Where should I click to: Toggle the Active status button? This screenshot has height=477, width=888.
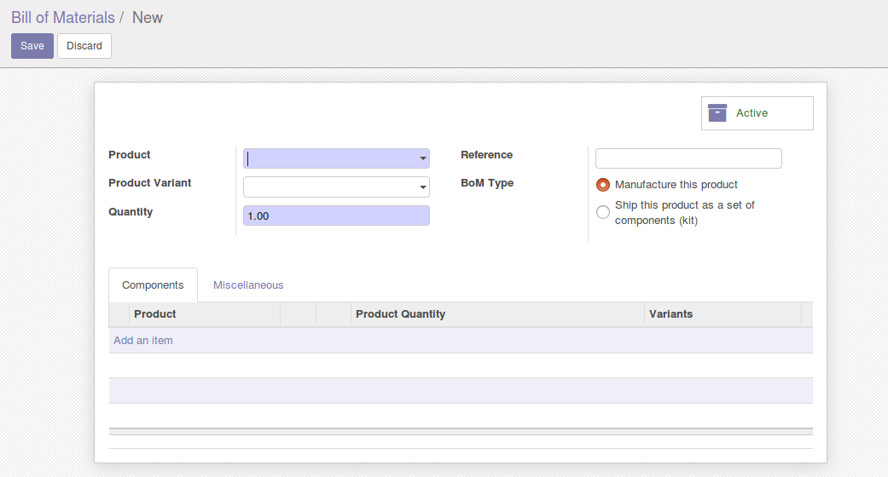pos(757,113)
